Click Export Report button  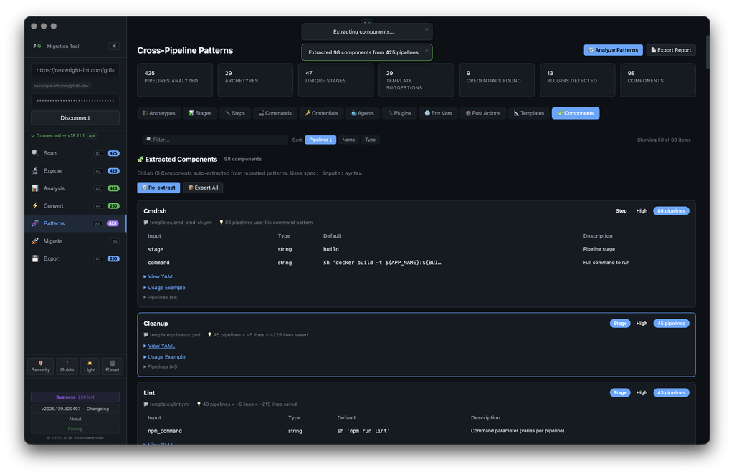[671, 50]
